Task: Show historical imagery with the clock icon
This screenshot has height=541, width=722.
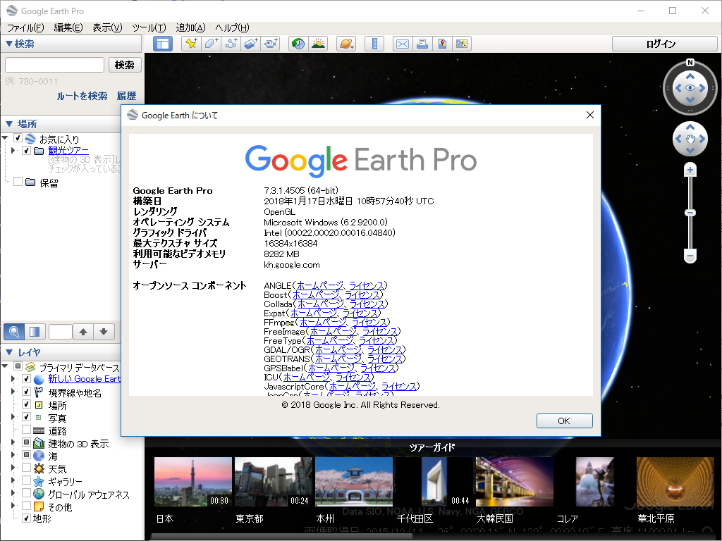Action: click(x=297, y=44)
